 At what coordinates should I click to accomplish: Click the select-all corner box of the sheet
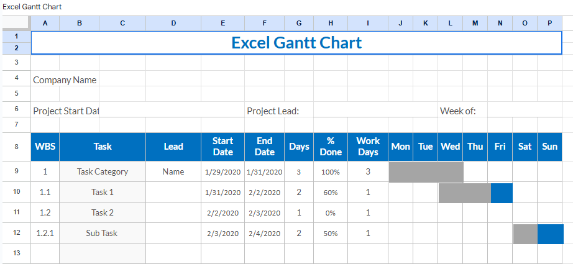[16, 23]
